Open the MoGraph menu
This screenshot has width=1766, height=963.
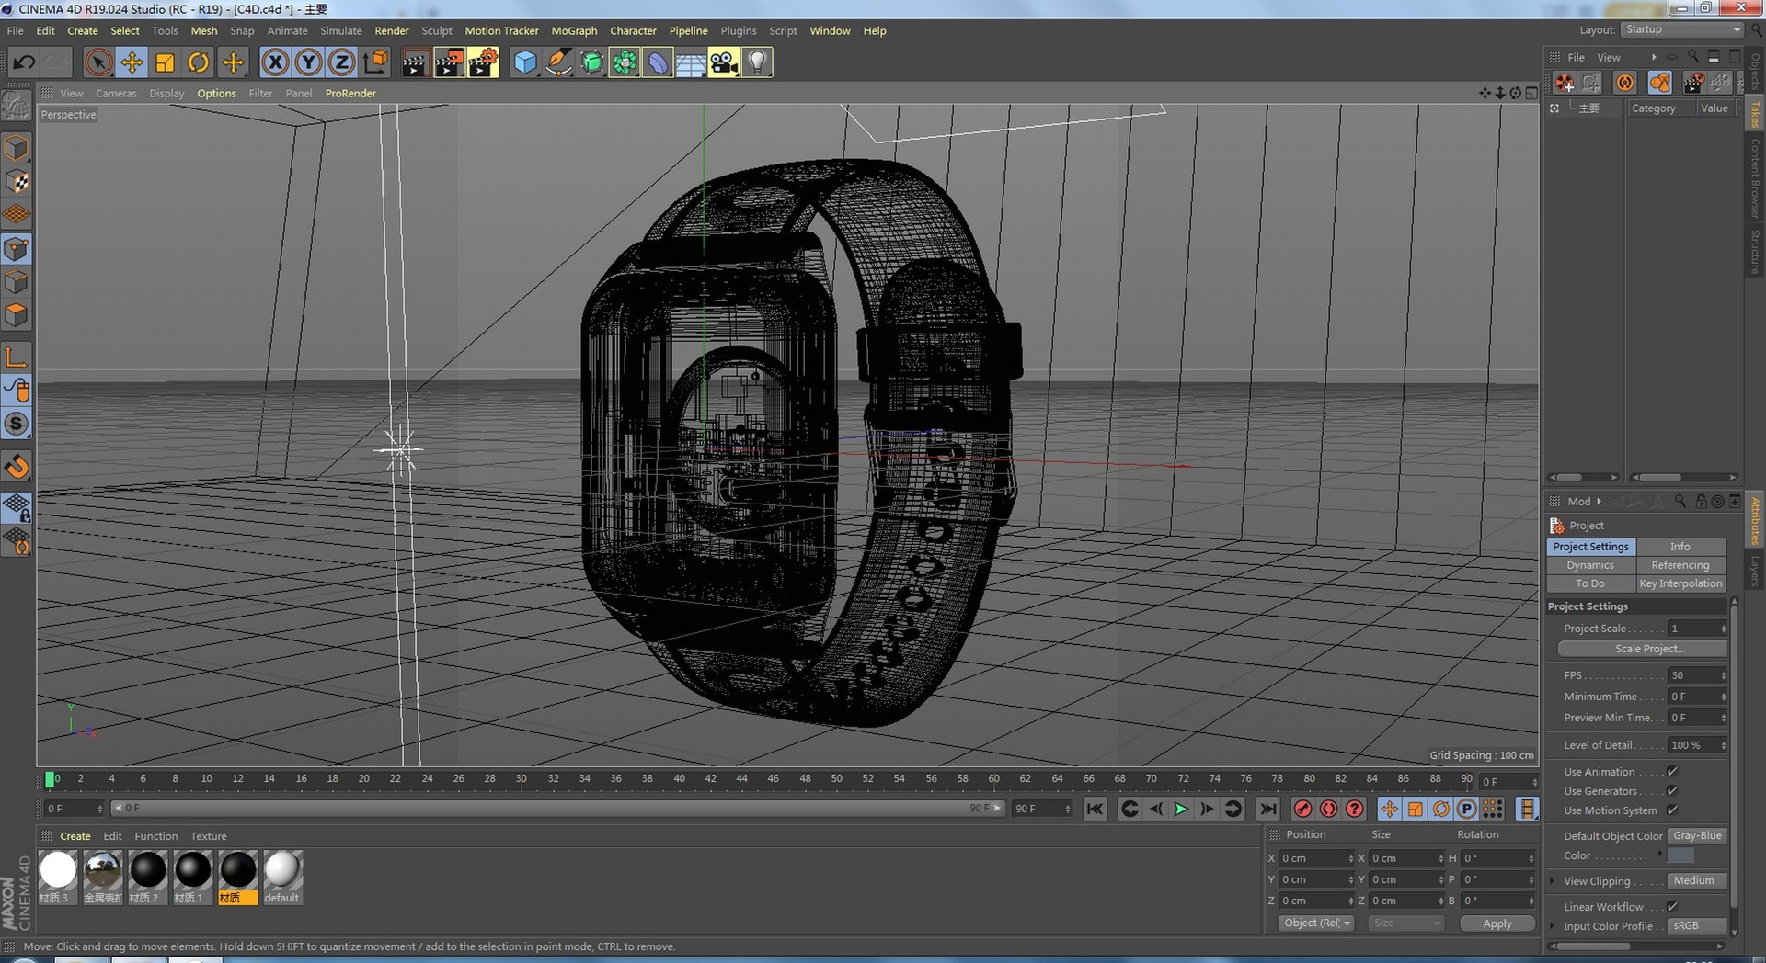click(x=574, y=30)
